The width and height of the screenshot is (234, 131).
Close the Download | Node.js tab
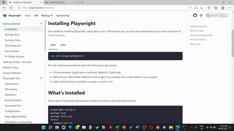78,3
